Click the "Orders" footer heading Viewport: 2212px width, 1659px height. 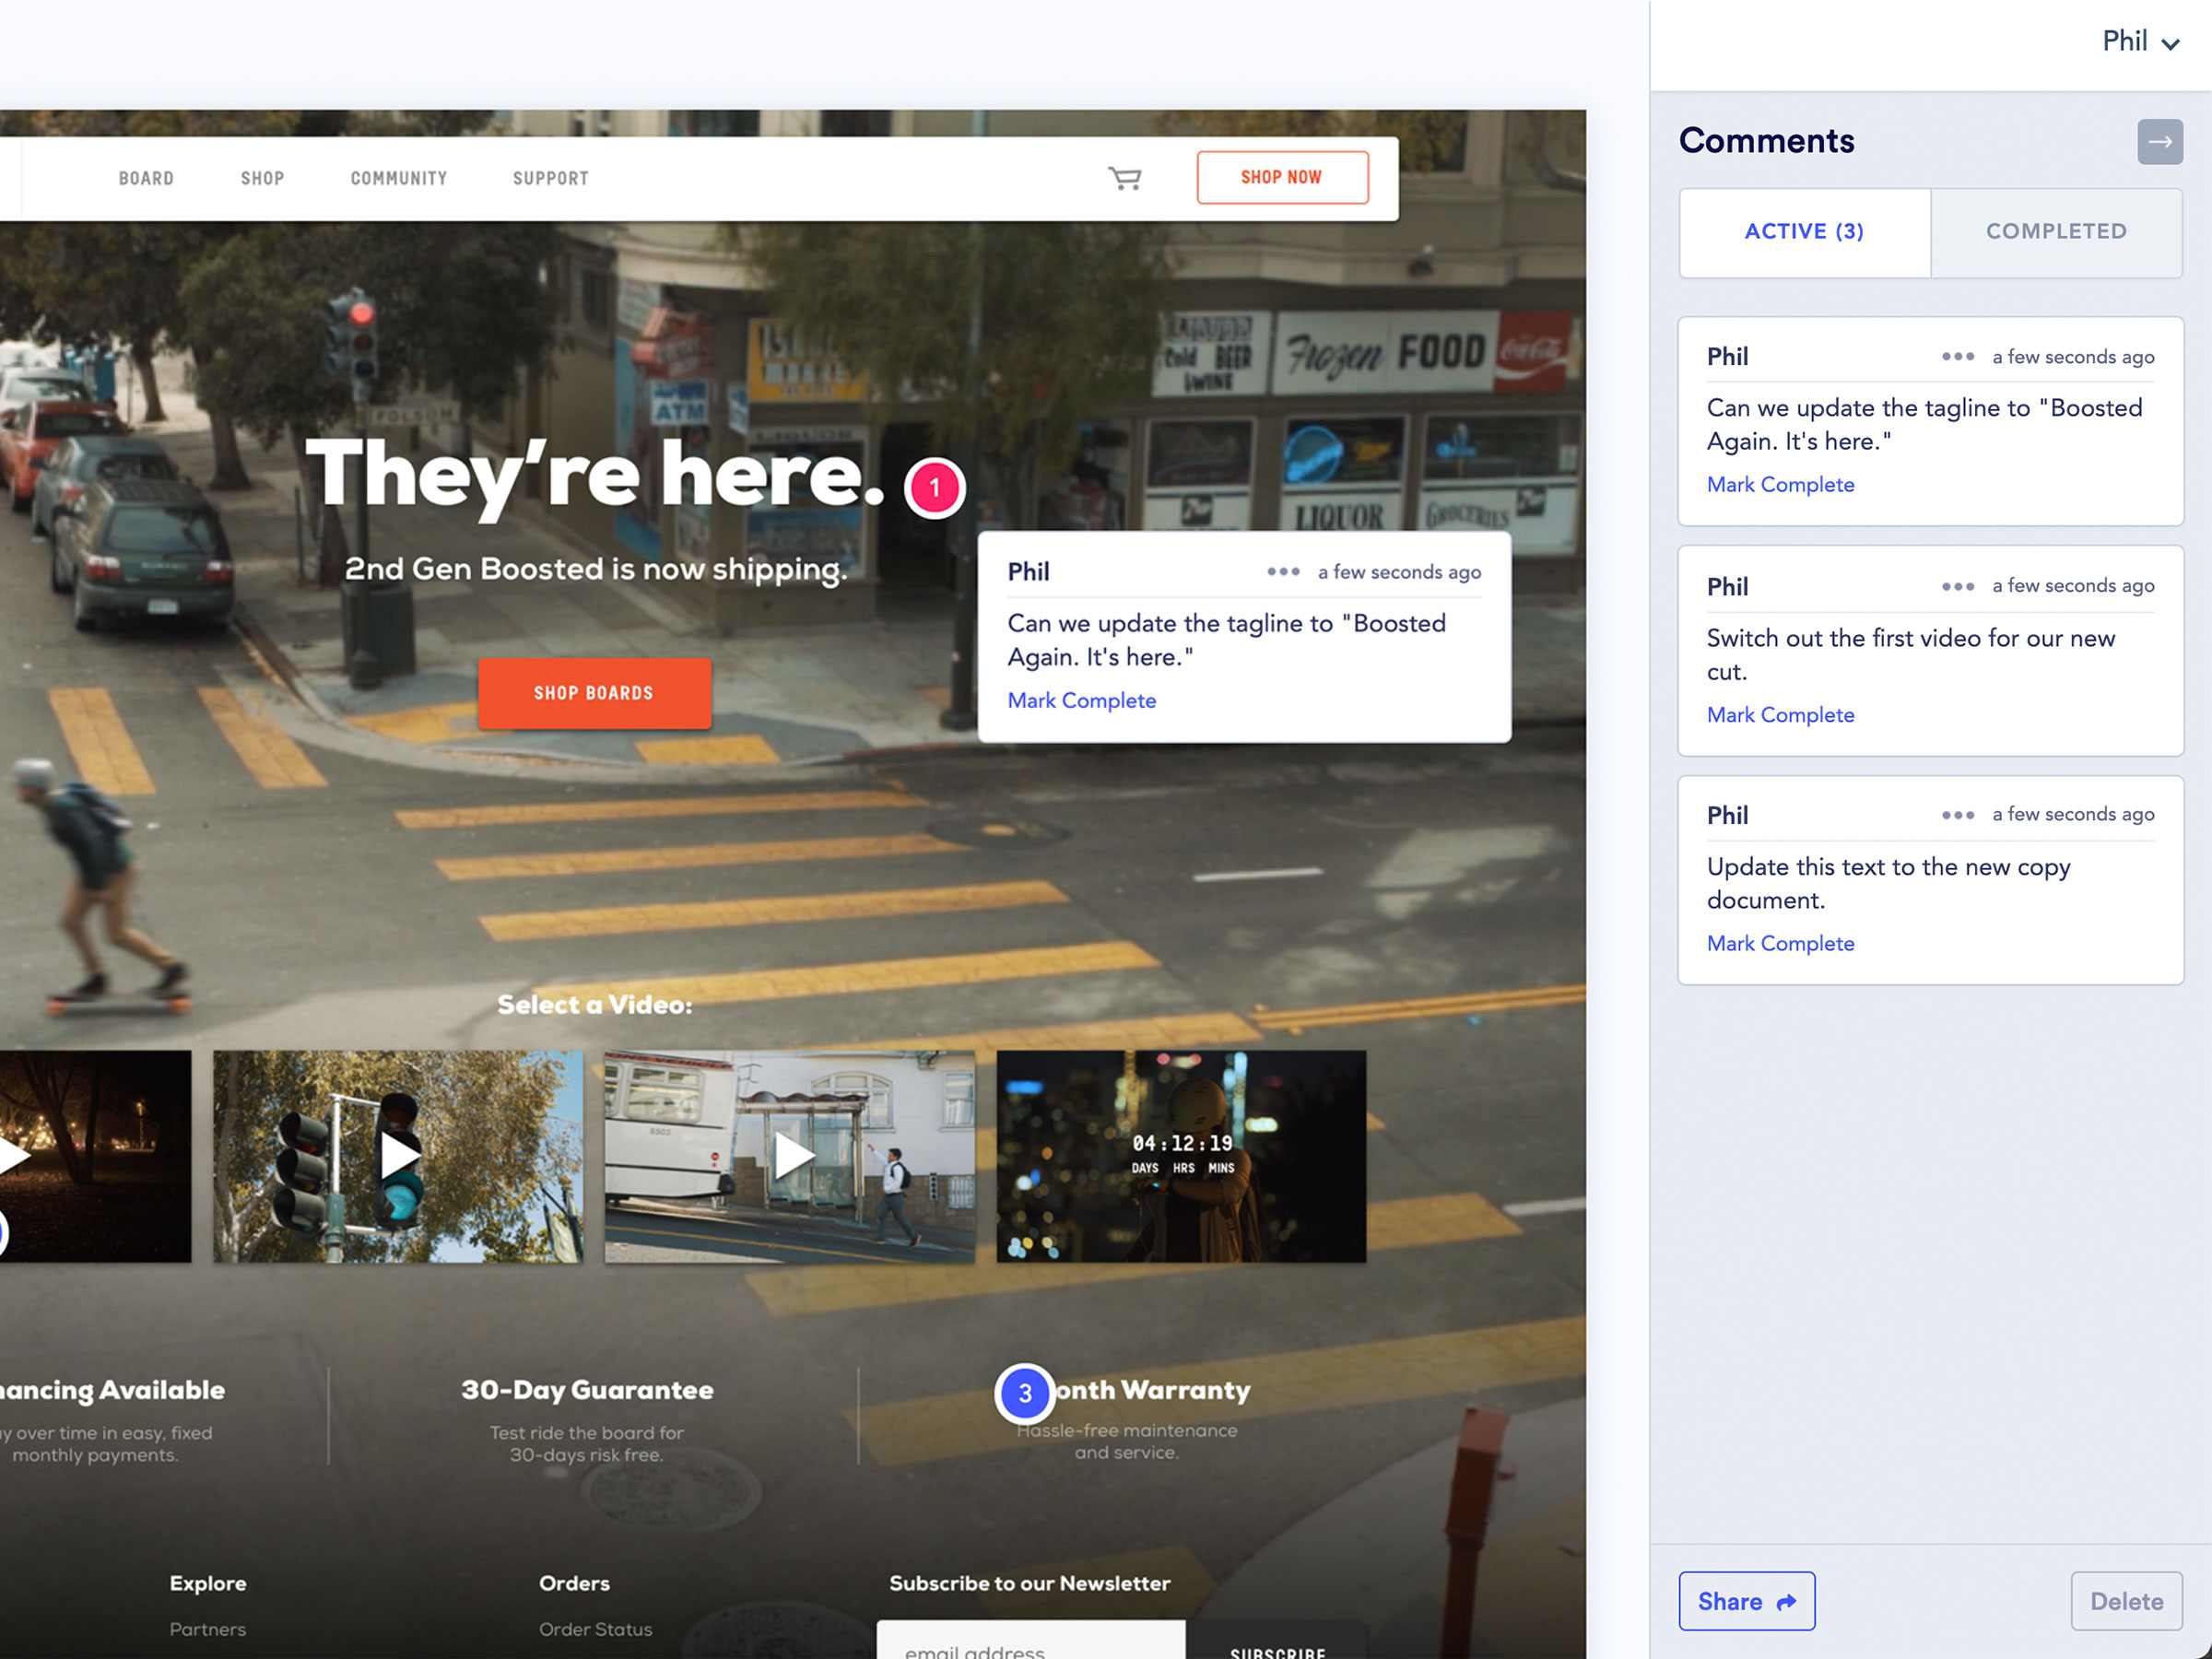574,1583
